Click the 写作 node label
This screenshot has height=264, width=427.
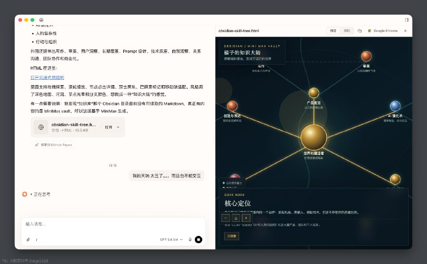[261, 67]
